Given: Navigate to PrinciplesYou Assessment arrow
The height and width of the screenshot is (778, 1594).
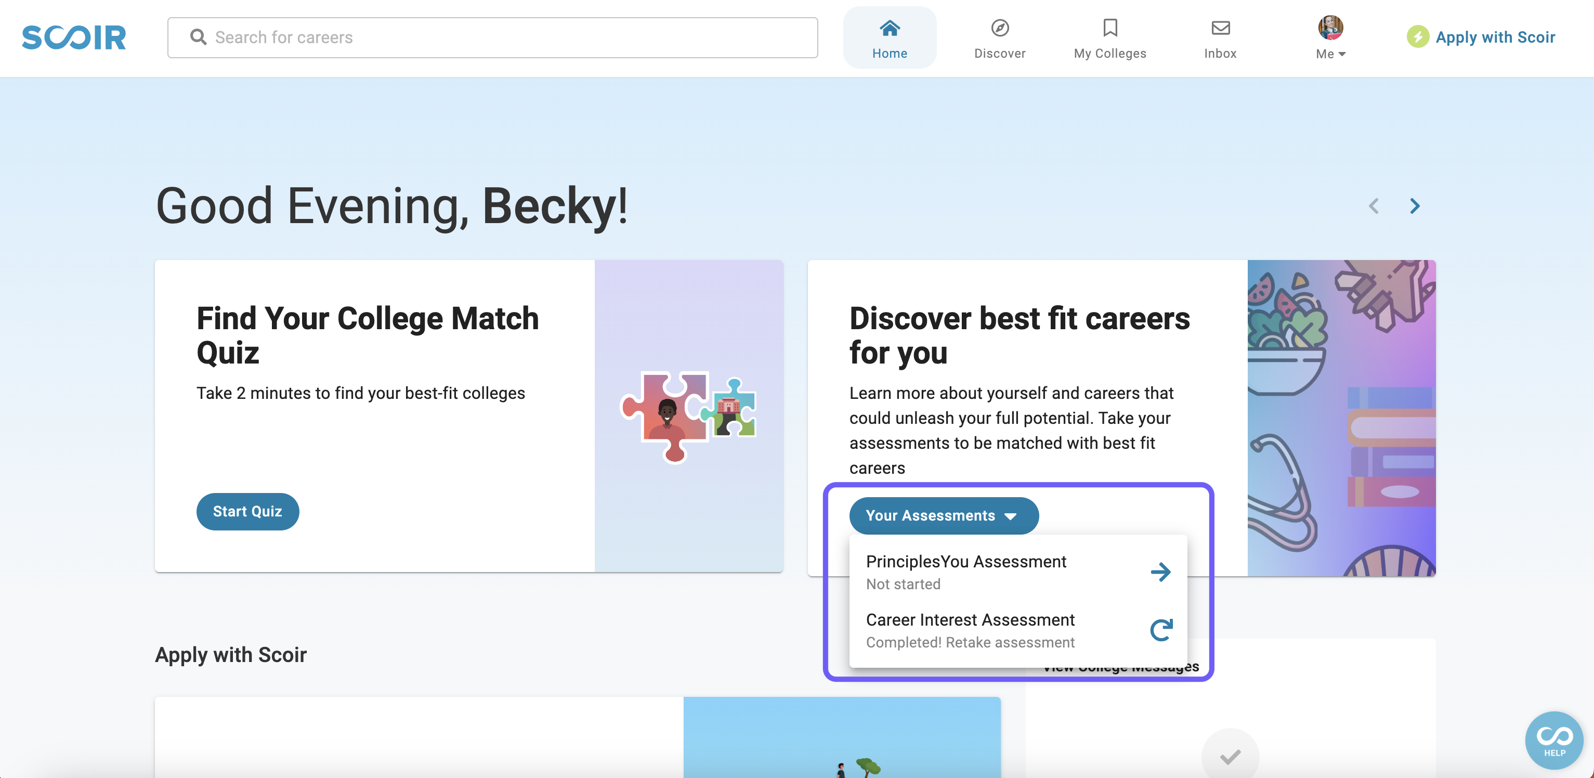Looking at the screenshot, I should [x=1161, y=572].
